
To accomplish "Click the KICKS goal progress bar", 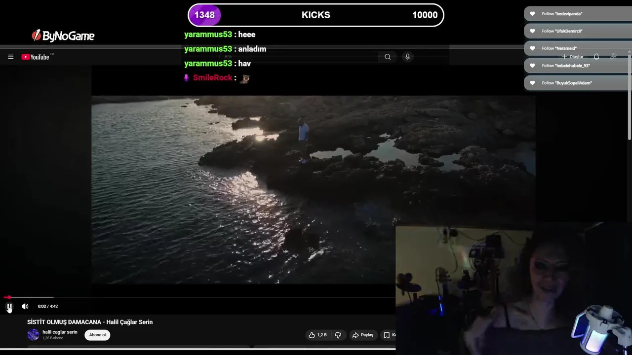I will [x=316, y=15].
